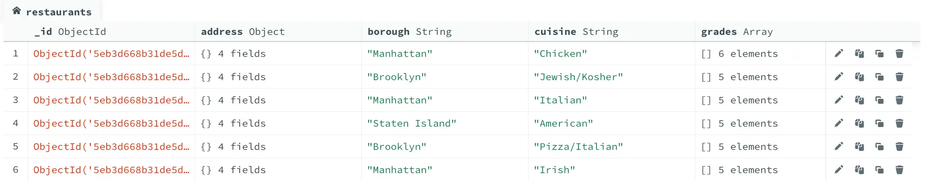Edit the Pizza/Italian document in row 5

pyautogui.click(x=839, y=147)
